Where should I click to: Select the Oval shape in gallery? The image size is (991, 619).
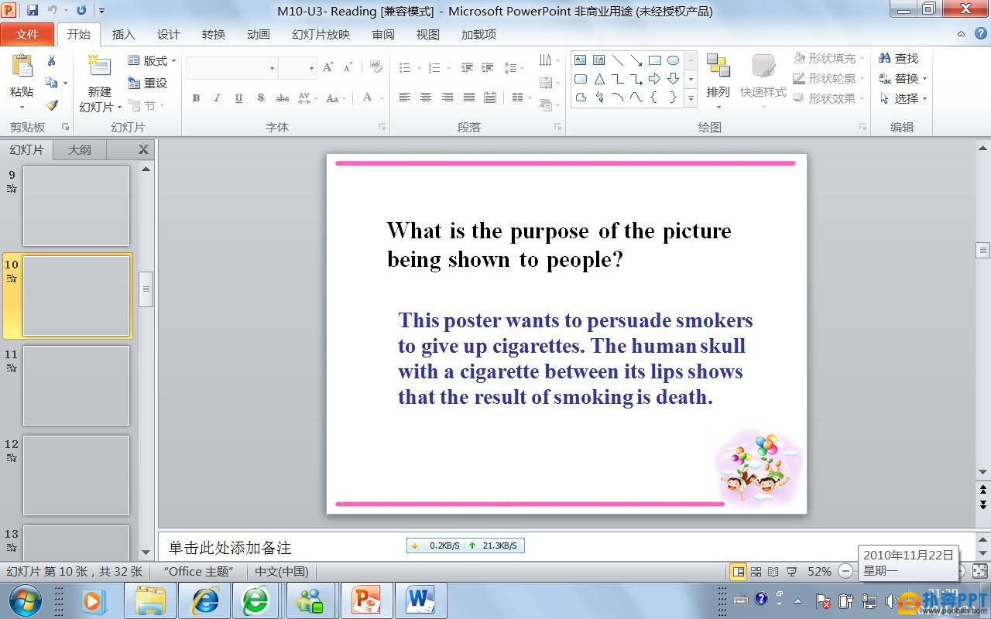point(673,60)
